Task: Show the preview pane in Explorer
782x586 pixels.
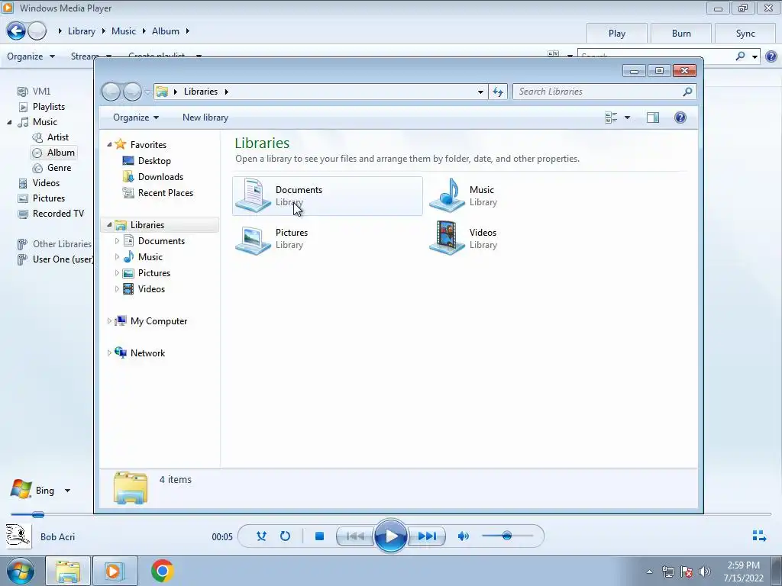Action: (x=653, y=118)
